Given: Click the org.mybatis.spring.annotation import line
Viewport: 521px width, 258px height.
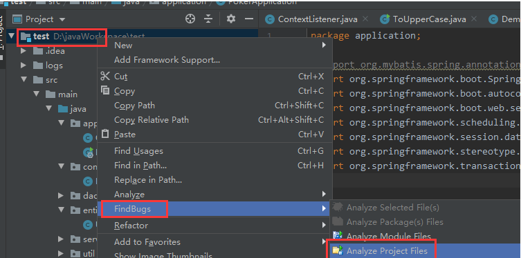Looking at the screenshot, I should click(x=427, y=65).
